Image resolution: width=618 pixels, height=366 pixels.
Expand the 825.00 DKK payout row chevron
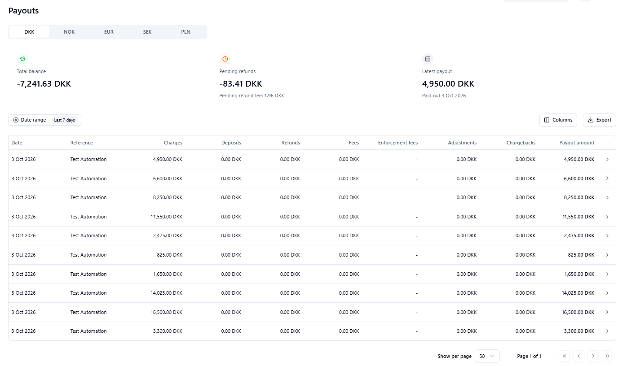tap(607, 255)
